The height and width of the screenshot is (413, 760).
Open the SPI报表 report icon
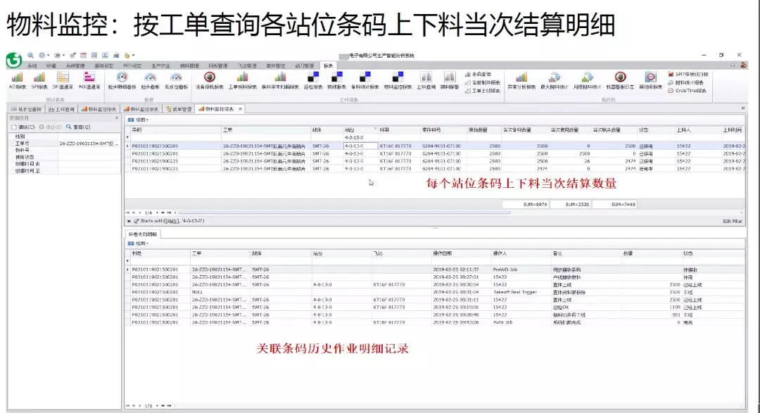(x=39, y=80)
